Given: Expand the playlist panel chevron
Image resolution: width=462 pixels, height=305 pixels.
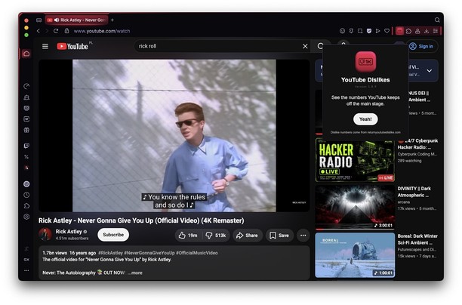Looking at the screenshot, I should click(430, 71).
